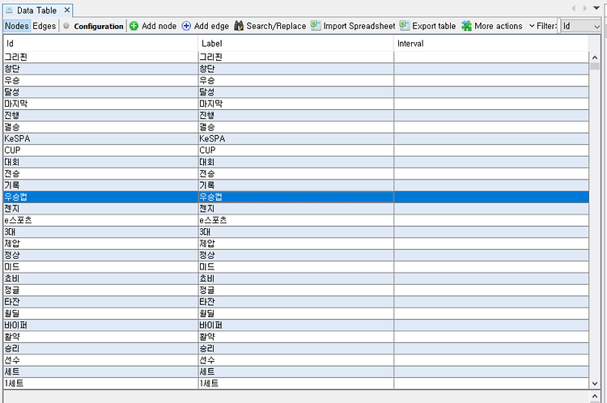Click the Add edge blue plus icon
The image size is (607, 403).
tap(186, 26)
